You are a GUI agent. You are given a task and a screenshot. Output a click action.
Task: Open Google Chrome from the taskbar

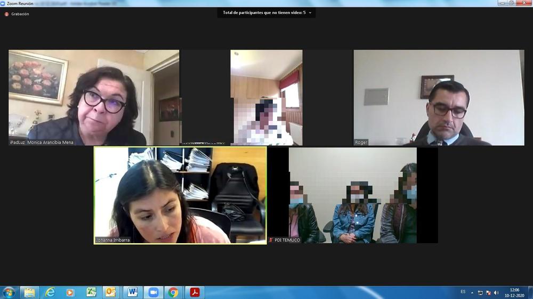coord(173,292)
